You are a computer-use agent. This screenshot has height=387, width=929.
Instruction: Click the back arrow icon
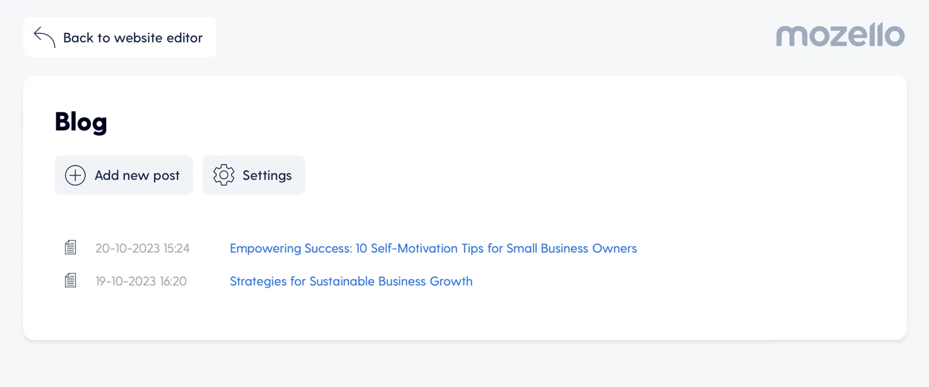[x=45, y=37]
